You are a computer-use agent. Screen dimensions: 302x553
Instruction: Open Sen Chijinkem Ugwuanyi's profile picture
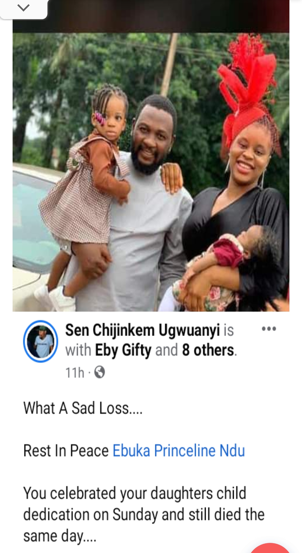click(41, 341)
